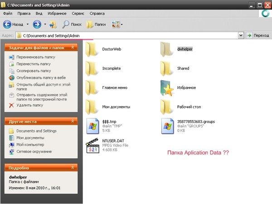The image size is (272, 204).
Task: Select the NTUSER.DAT clapperboard icon
Action: [92, 146]
